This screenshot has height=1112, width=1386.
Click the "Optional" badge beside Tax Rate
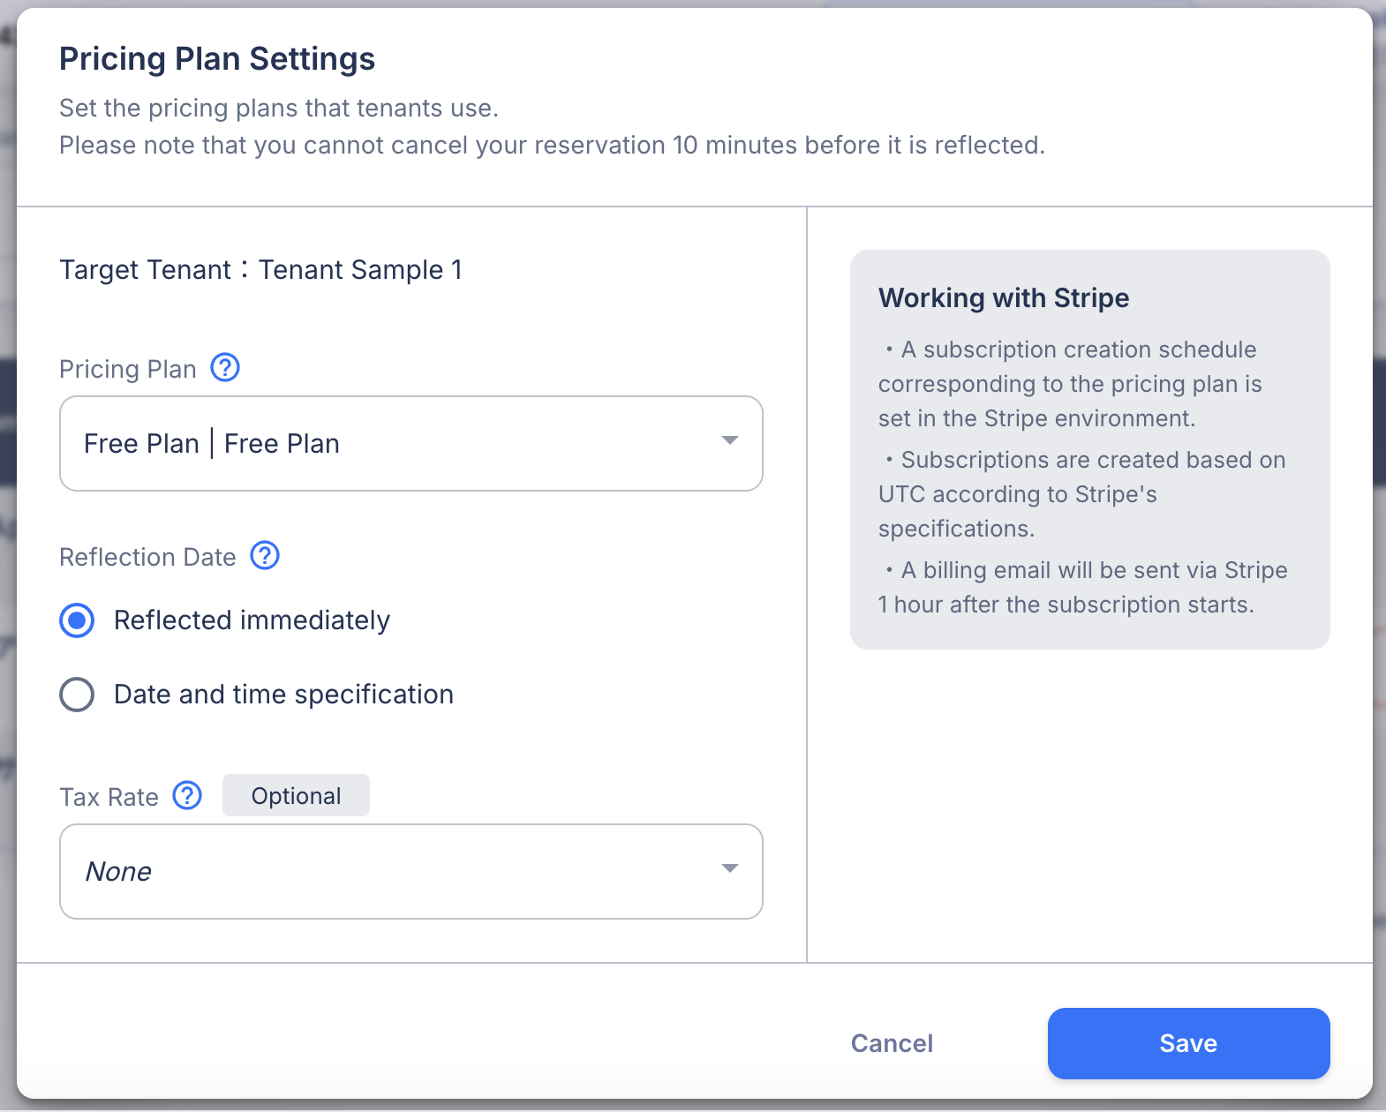296,795
